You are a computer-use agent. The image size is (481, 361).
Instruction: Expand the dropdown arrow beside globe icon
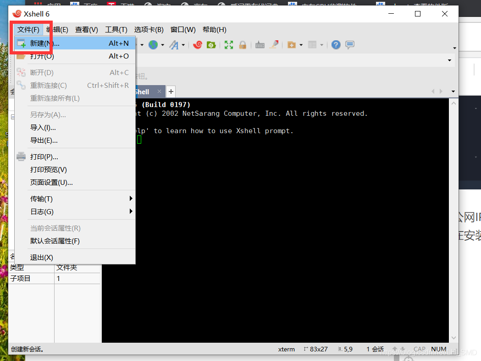(x=163, y=45)
